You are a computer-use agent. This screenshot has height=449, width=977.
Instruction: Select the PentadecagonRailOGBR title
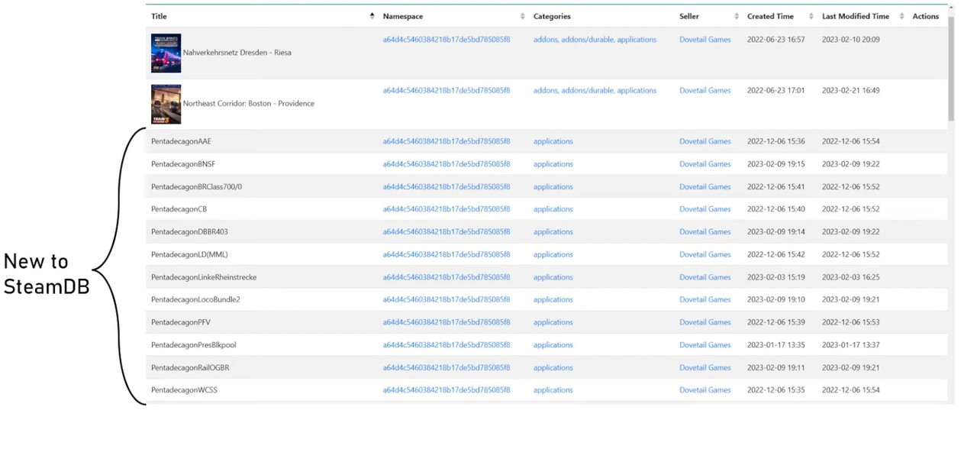(190, 368)
